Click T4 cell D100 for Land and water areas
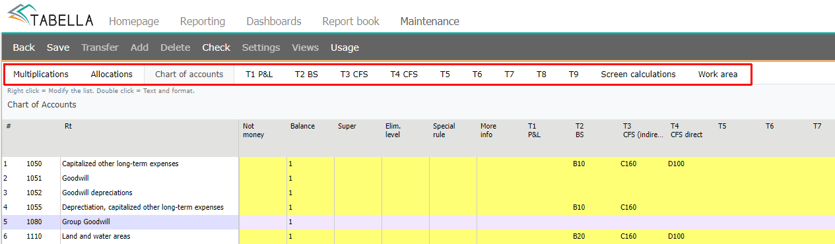 tap(676, 236)
